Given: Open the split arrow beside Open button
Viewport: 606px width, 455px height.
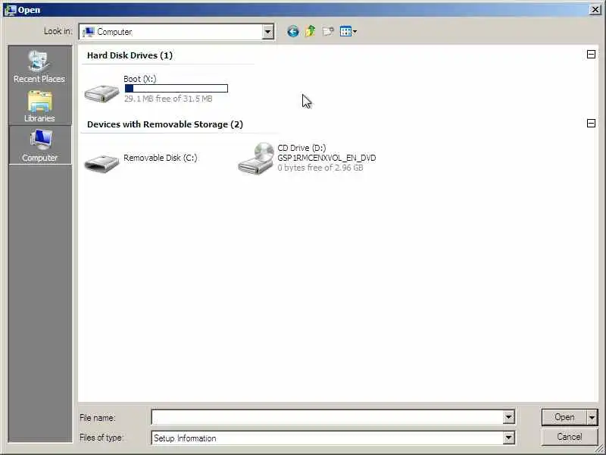Looking at the screenshot, I should tap(592, 418).
